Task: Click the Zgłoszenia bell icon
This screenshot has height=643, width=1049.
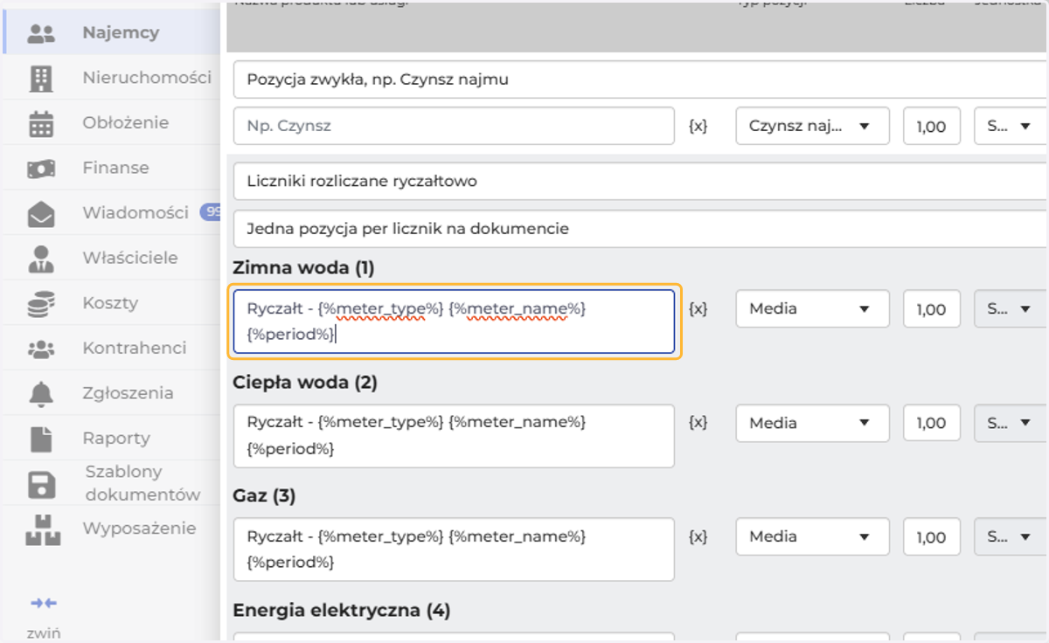Action: pyautogui.click(x=41, y=394)
